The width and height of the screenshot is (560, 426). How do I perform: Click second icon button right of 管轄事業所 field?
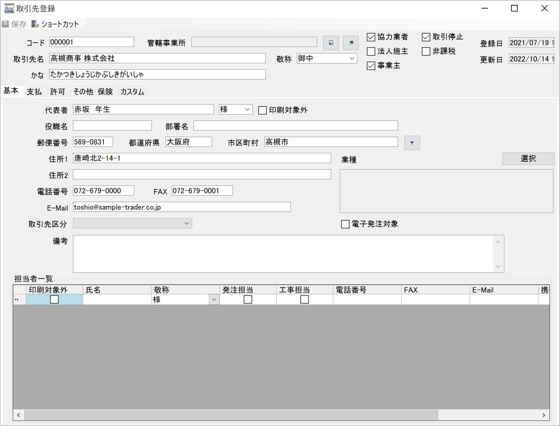[351, 43]
